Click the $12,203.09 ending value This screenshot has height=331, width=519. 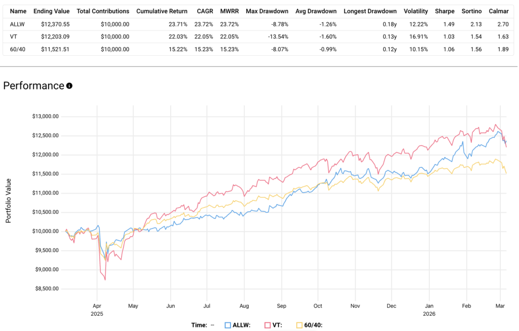(x=55, y=36)
